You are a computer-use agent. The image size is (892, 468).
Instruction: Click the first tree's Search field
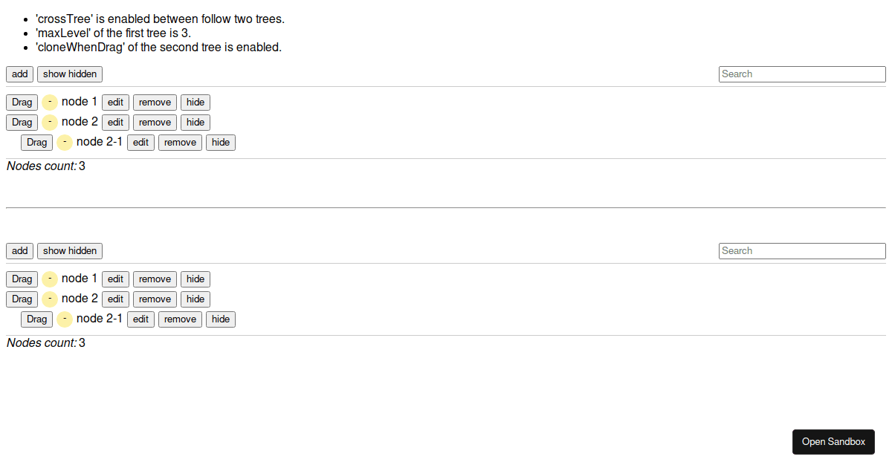[802, 74]
